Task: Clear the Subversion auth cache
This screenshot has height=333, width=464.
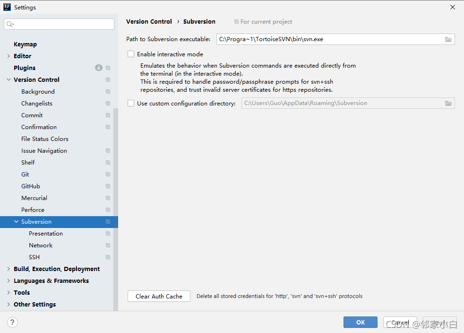Action: pos(159,296)
